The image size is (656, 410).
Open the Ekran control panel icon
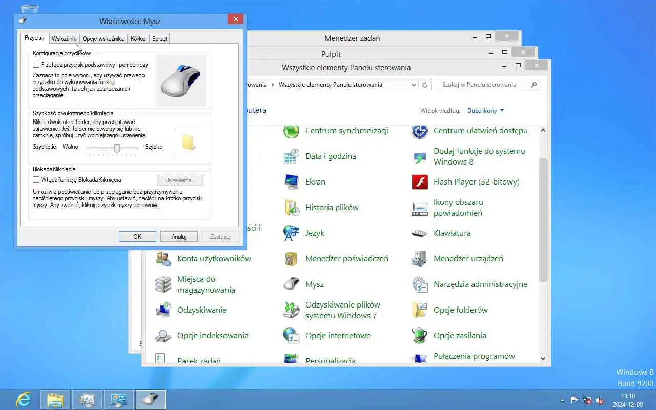tap(291, 182)
